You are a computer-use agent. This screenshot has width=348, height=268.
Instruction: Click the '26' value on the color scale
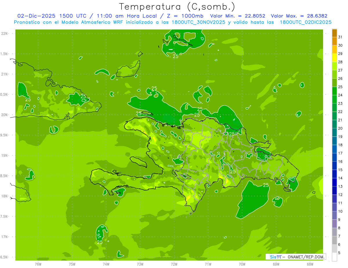click(340, 79)
